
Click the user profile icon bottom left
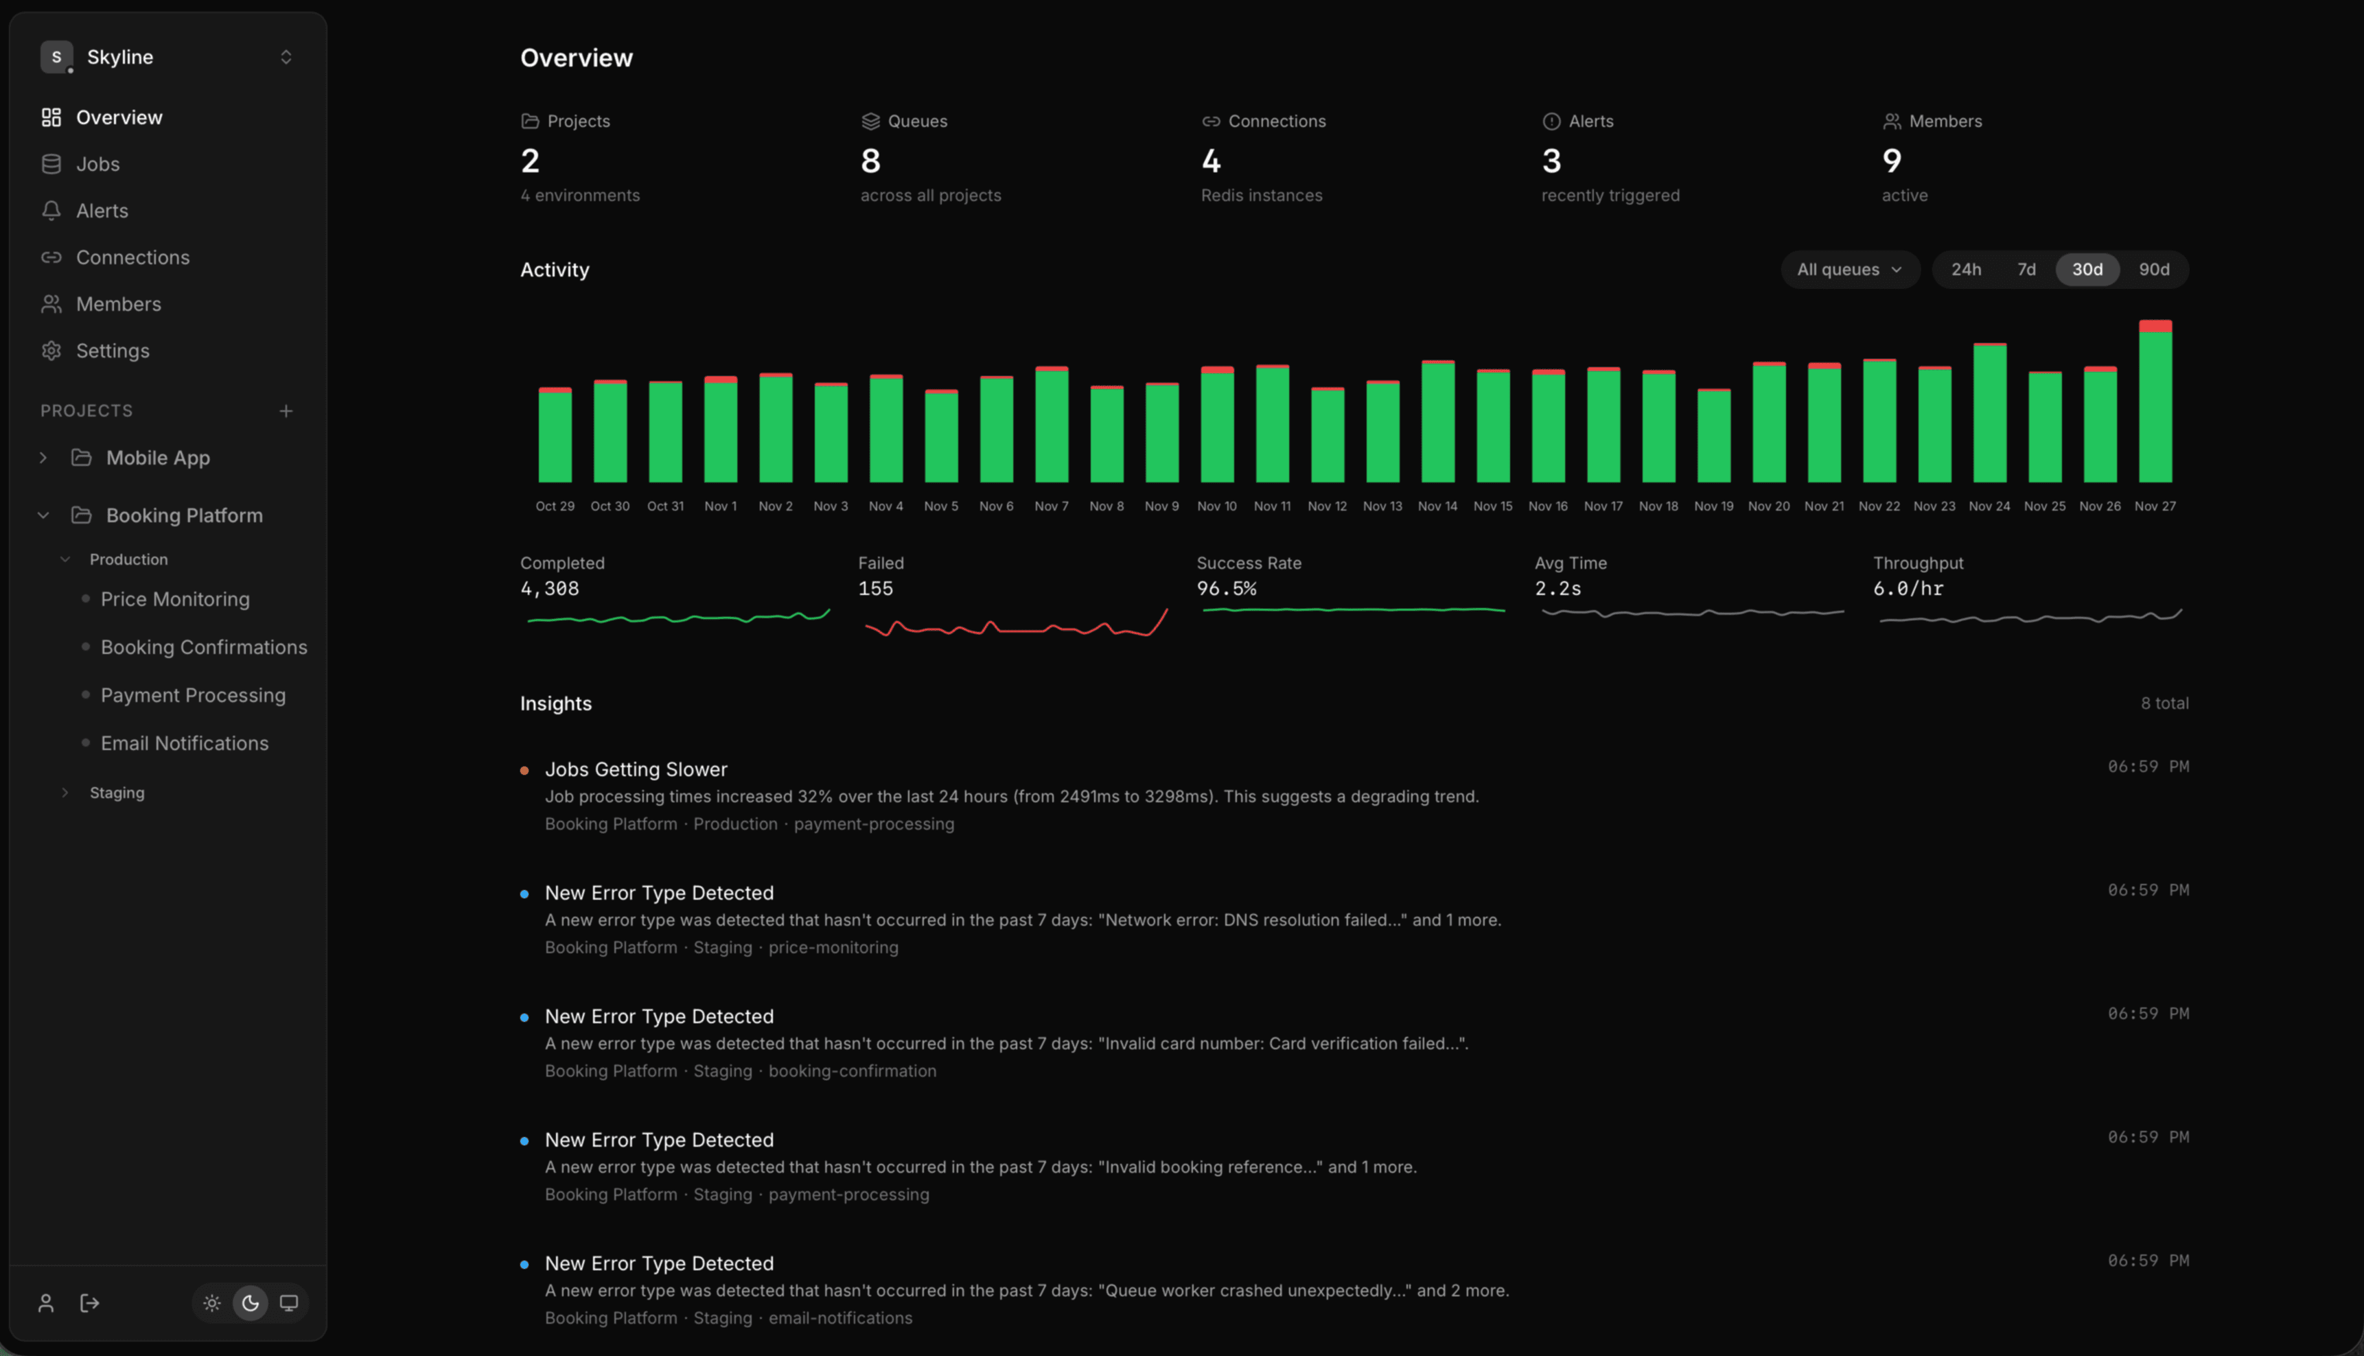(47, 1303)
